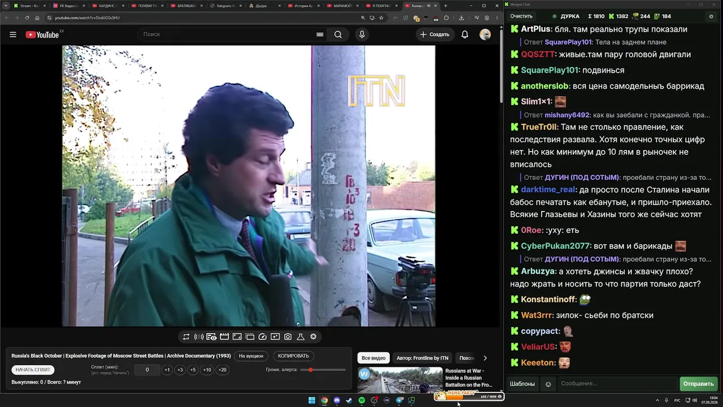Click the 'Создать' create button
Image resolution: width=723 pixels, height=407 pixels.
point(434,34)
